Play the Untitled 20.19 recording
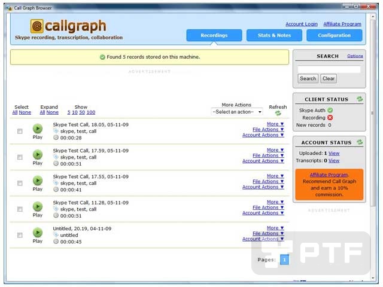383x287 pixels. [38, 233]
